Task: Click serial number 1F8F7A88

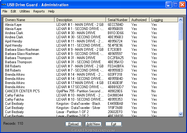Action: pos(115,108)
